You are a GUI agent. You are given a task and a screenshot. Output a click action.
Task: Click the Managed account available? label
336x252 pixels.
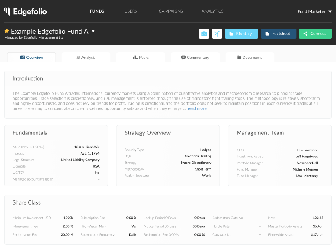click(x=33, y=179)
